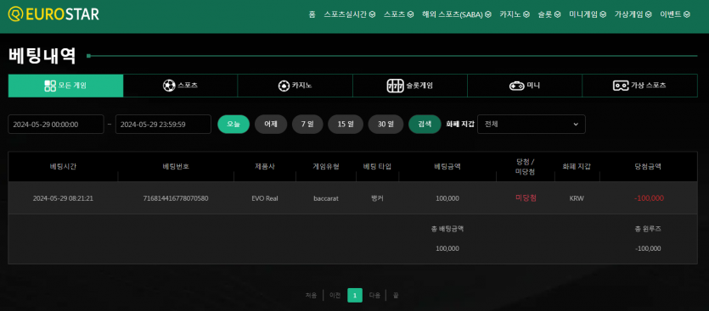The height and width of the screenshot is (311, 709).
Task: Switch to the 스포츠 history tab
Action: click(180, 86)
